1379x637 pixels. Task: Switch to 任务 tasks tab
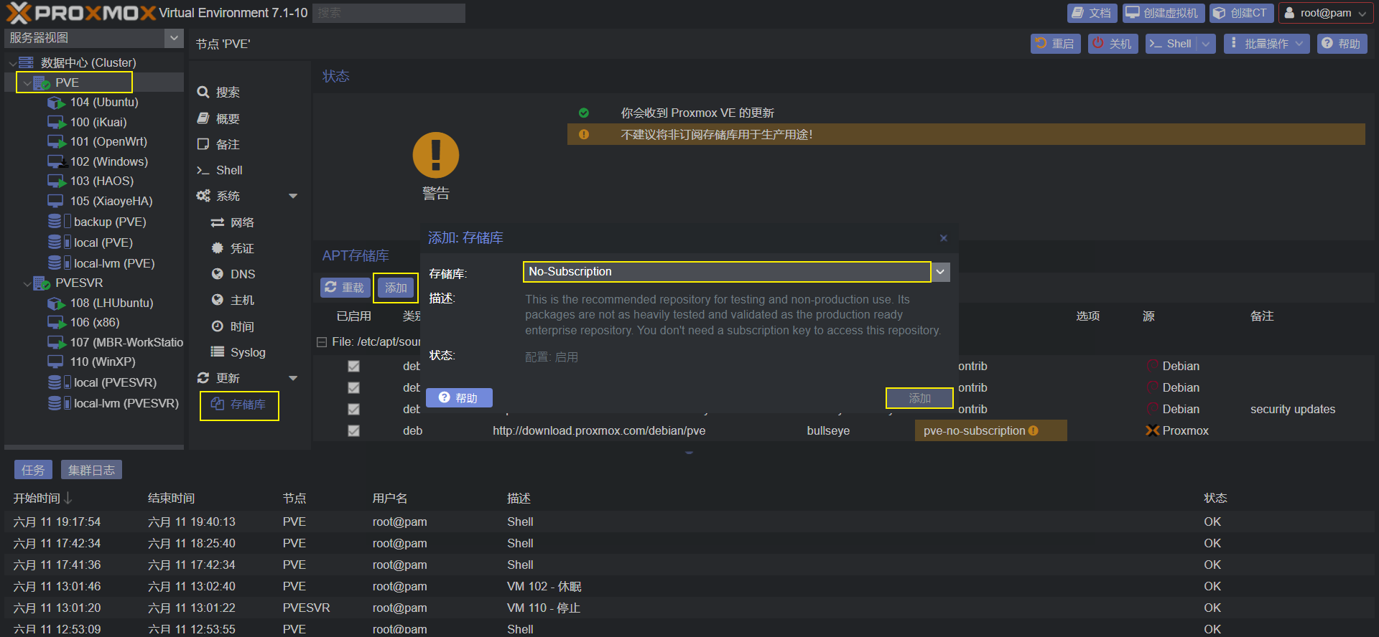tap(33, 470)
